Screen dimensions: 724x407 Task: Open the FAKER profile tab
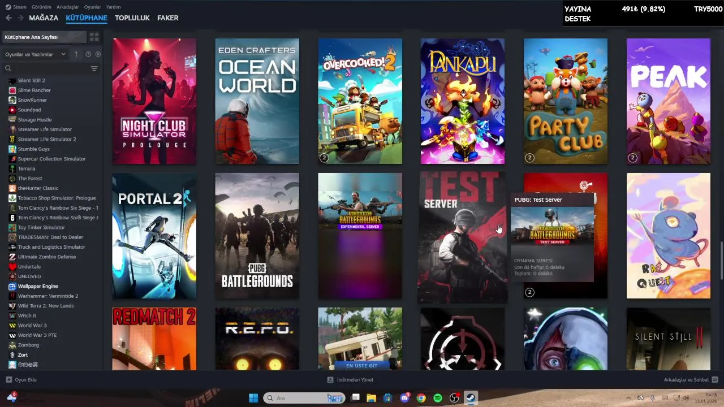pos(168,18)
